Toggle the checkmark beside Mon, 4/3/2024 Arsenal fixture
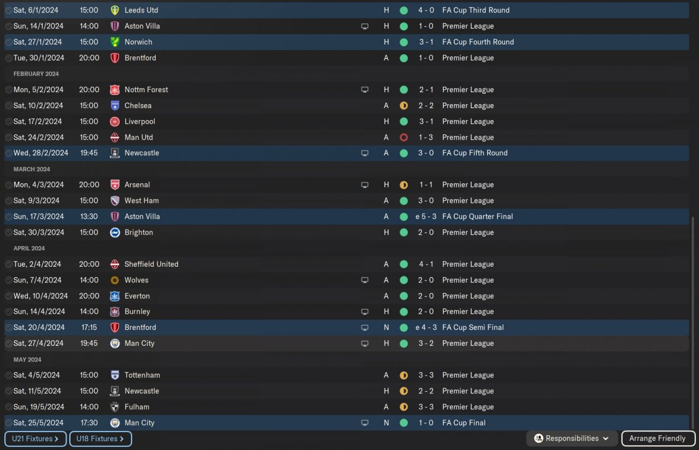The height and width of the screenshot is (450, 699). [x=8, y=185]
